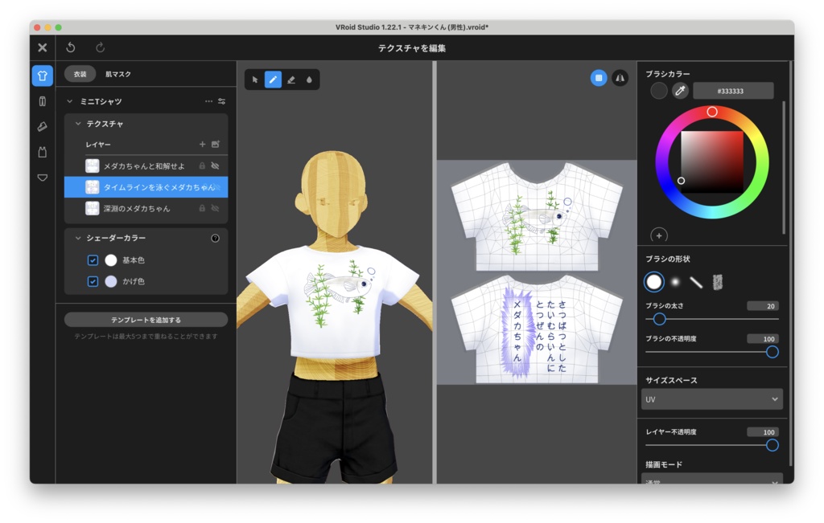Click the ブラシの不透明度 slider handle
The height and width of the screenshot is (523, 824).
tap(772, 352)
